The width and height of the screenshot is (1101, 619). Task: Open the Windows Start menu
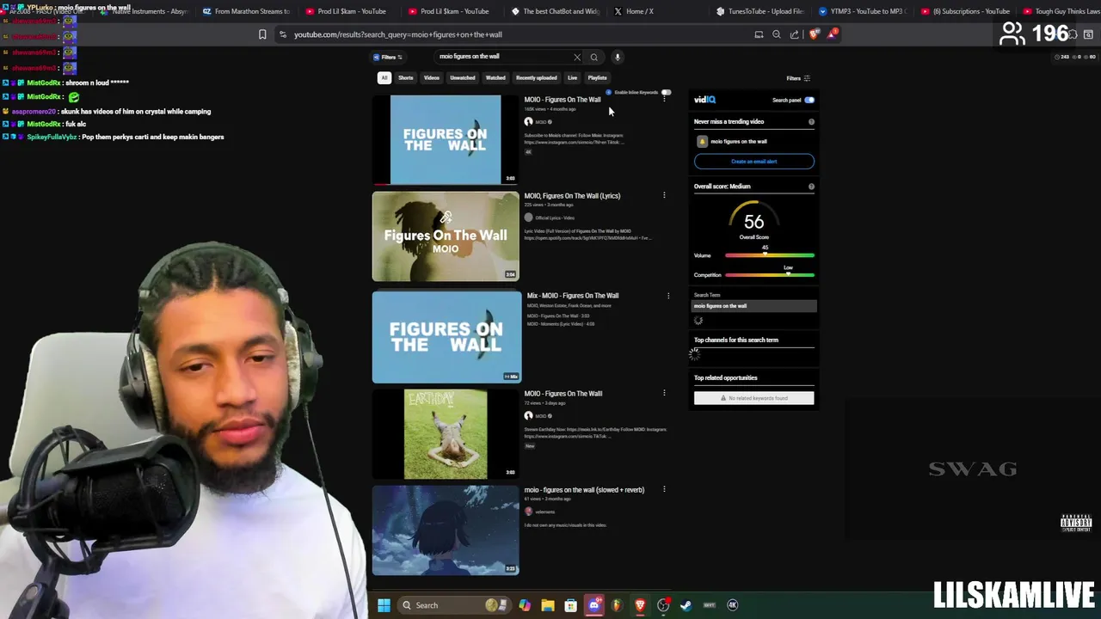point(384,605)
